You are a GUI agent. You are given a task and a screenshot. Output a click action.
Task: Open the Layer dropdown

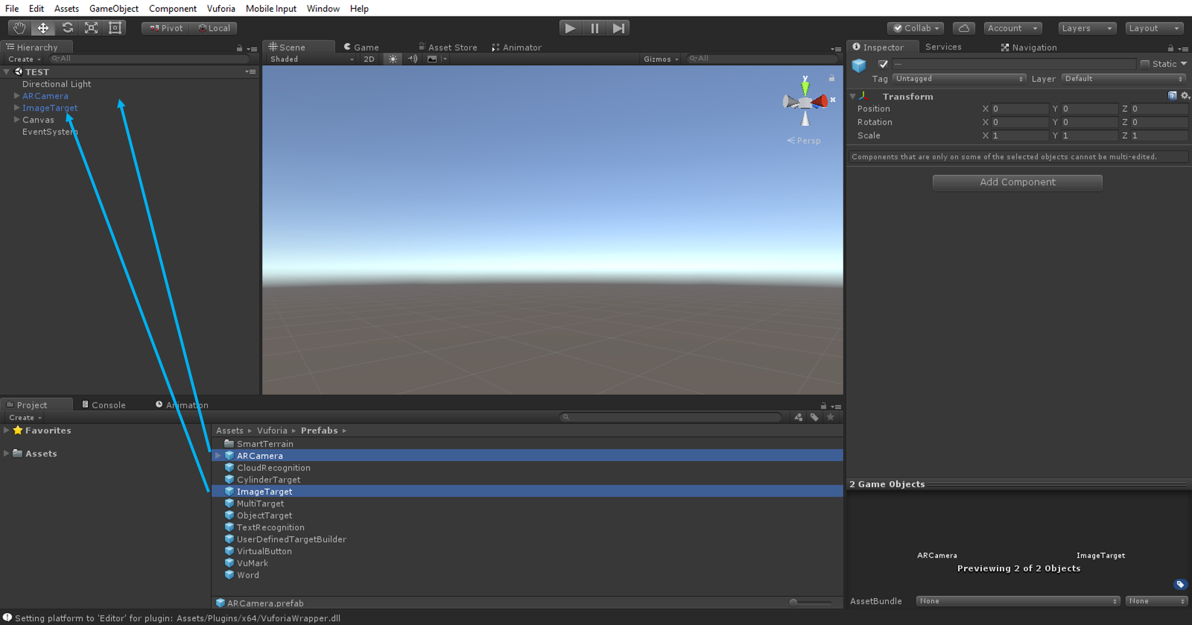coord(1123,79)
